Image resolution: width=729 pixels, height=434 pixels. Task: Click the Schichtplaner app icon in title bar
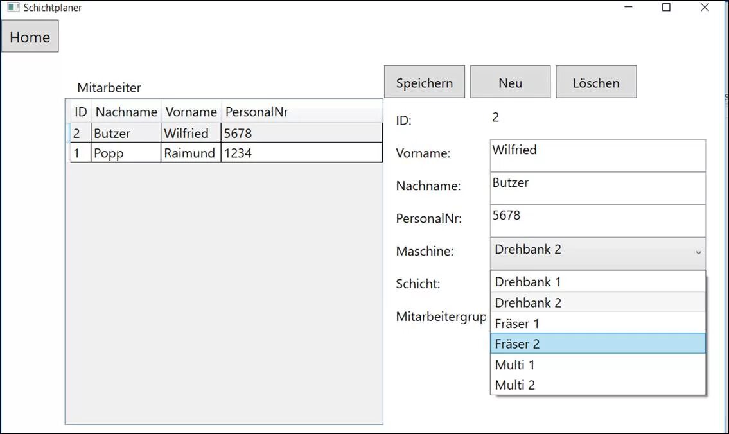(13, 8)
